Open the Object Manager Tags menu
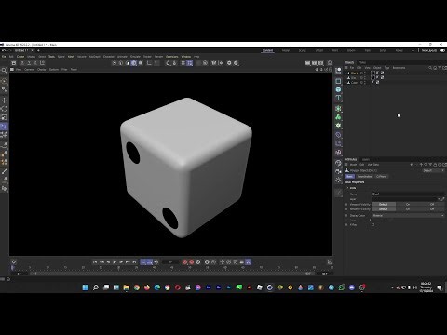Image resolution: width=447 pixels, height=335 pixels. point(386,68)
